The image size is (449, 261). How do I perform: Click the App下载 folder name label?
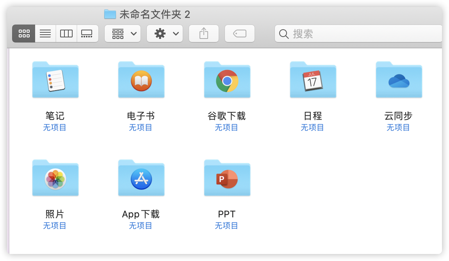(141, 214)
